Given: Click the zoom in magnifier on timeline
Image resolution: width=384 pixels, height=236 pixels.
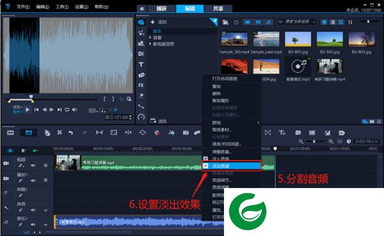Looking at the screenshot, I should (331, 141).
